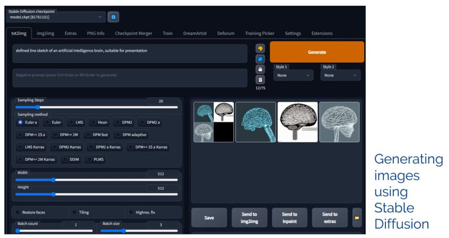Select DPM adaptive sampling method
This screenshot has width=449, height=238.
click(131, 135)
